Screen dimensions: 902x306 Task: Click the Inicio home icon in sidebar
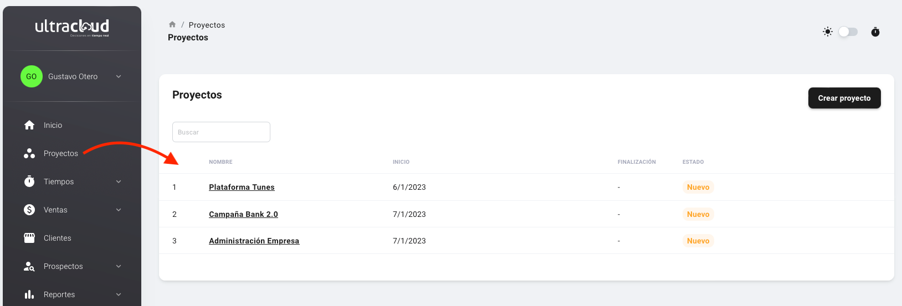click(29, 125)
